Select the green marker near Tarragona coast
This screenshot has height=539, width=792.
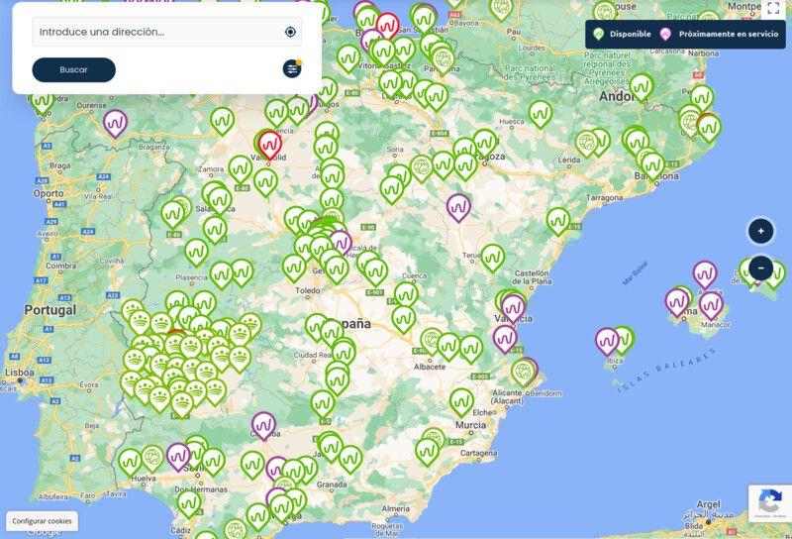pyautogui.click(x=558, y=222)
